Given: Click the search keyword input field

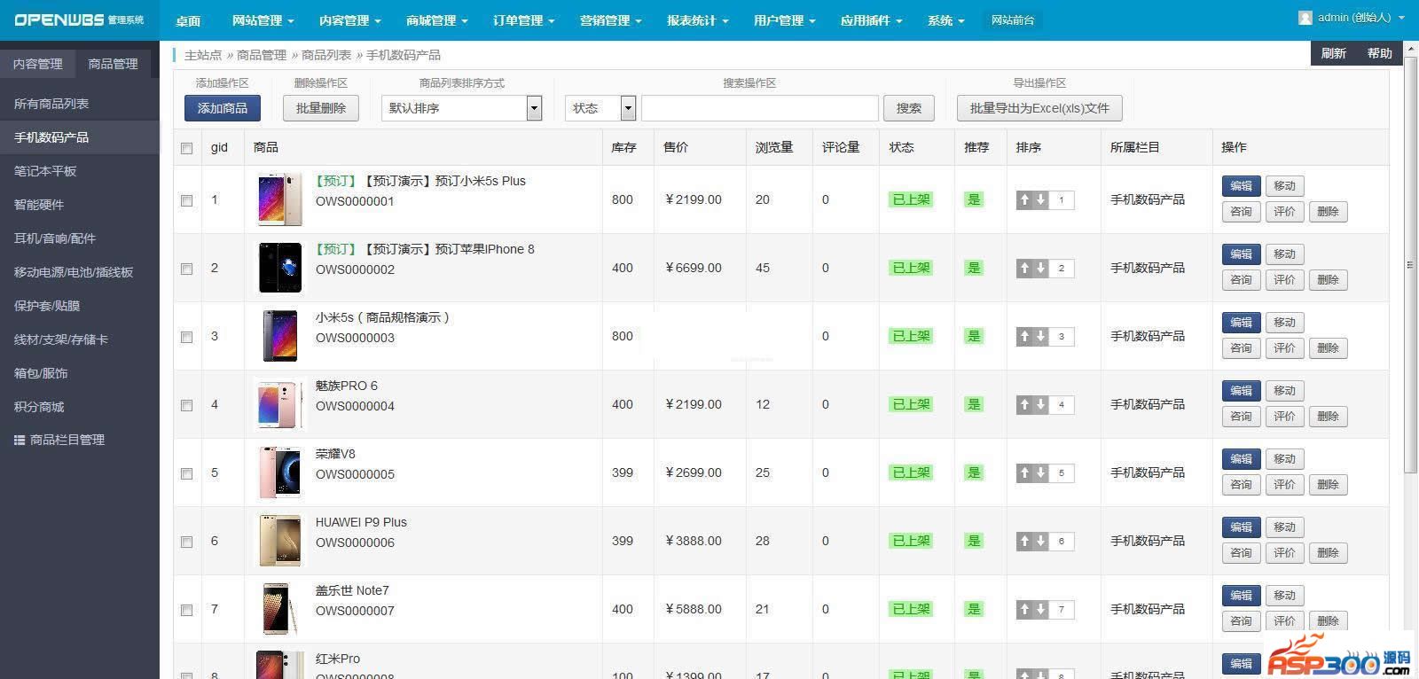Looking at the screenshot, I should (x=759, y=108).
